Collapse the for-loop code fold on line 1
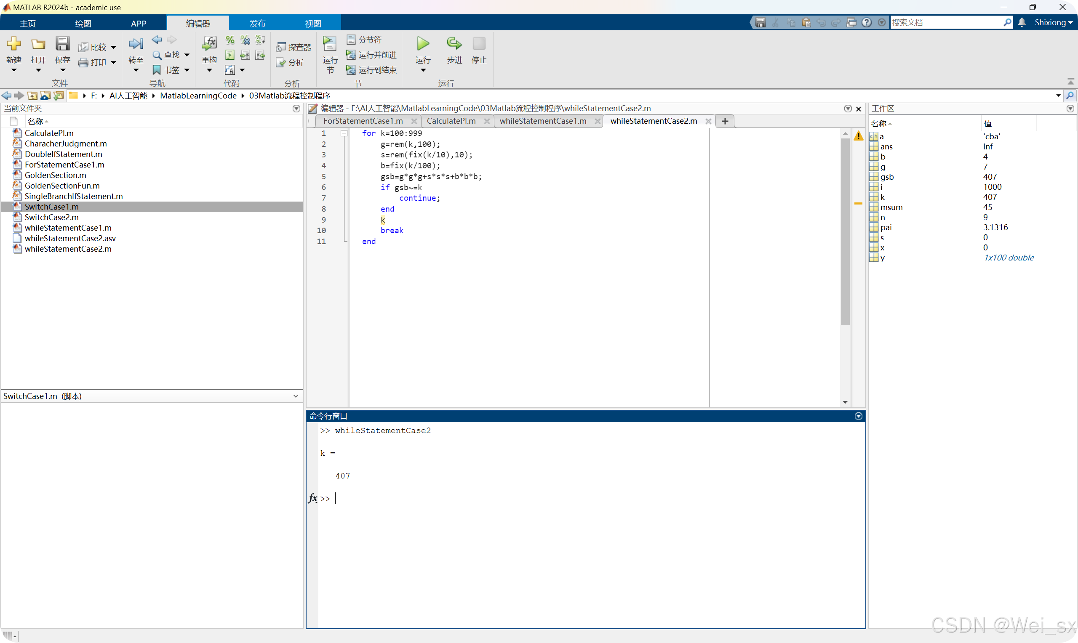The width and height of the screenshot is (1078, 643). coord(344,133)
